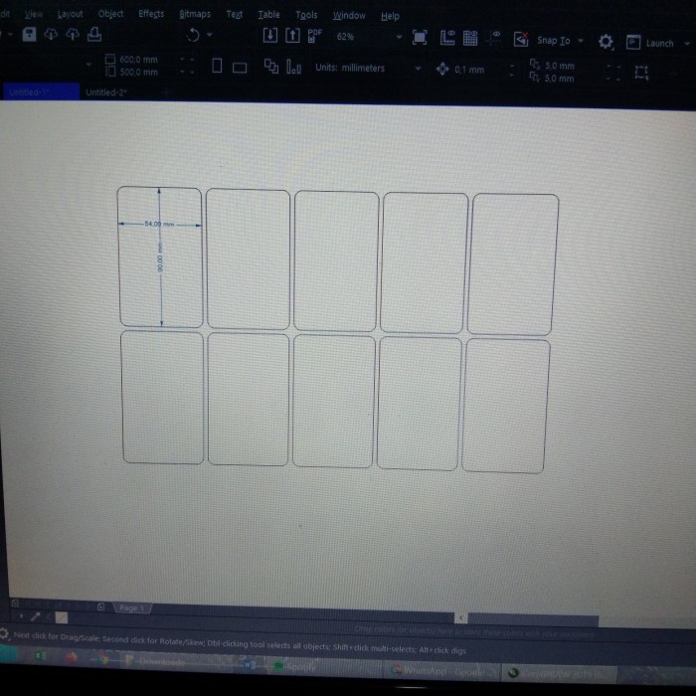Toggle the Show rulers icon
Screen dimensions: 696x696
point(445,38)
